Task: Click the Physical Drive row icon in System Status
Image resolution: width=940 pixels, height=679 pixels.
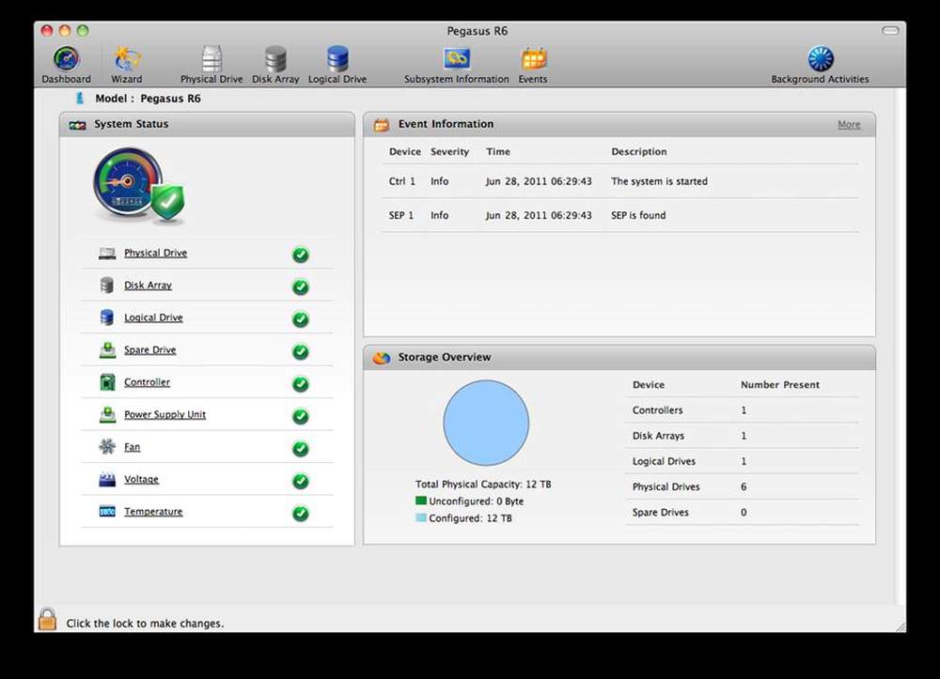Action: click(x=107, y=254)
